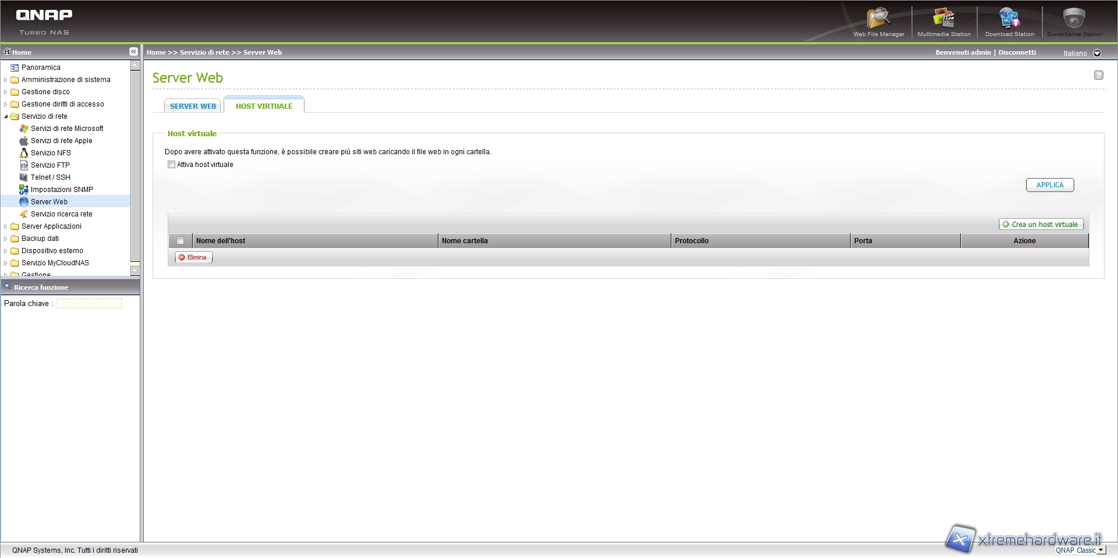This screenshot has height=558, width=1118.
Task: Open Servizi di rete Apple
Action: point(61,141)
